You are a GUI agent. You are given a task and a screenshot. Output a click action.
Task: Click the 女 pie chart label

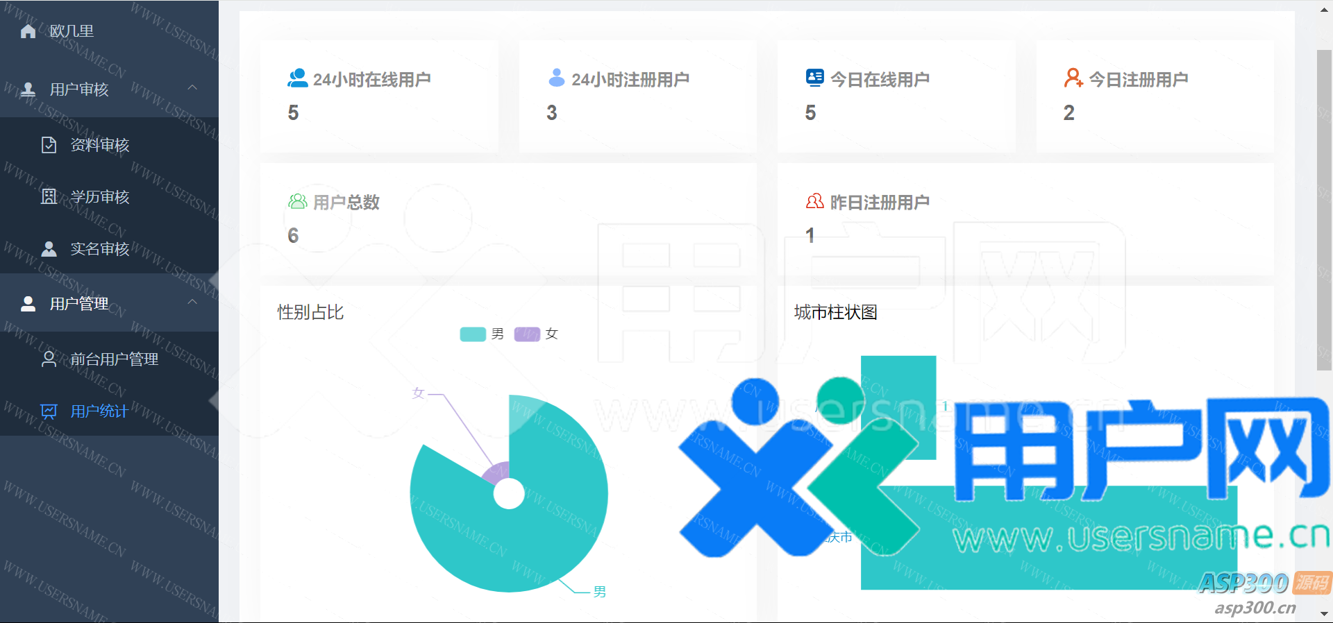pos(418,393)
